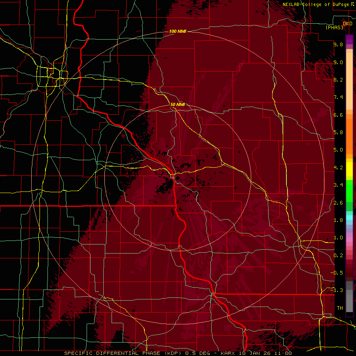Click the orange segment of the color bar
Viewport: 356px width, 356px height.
[x=349, y=134]
